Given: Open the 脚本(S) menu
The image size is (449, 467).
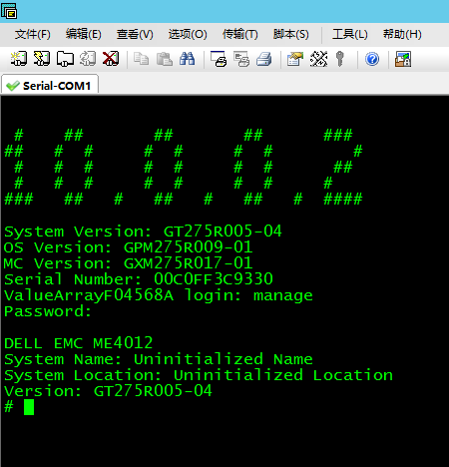Looking at the screenshot, I should tap(291, 34).
